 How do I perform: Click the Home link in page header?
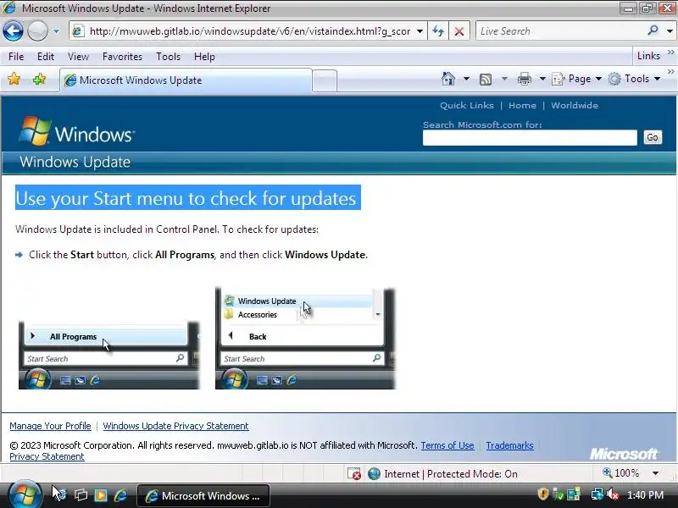[522, 105]
